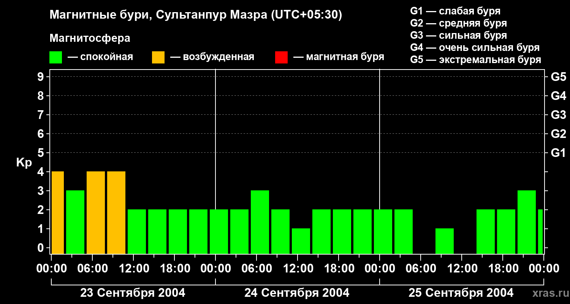Select the 'G4 — очень сильная буря' legend line
Screen dimensions: 570x304
click(x=475, y=47)
